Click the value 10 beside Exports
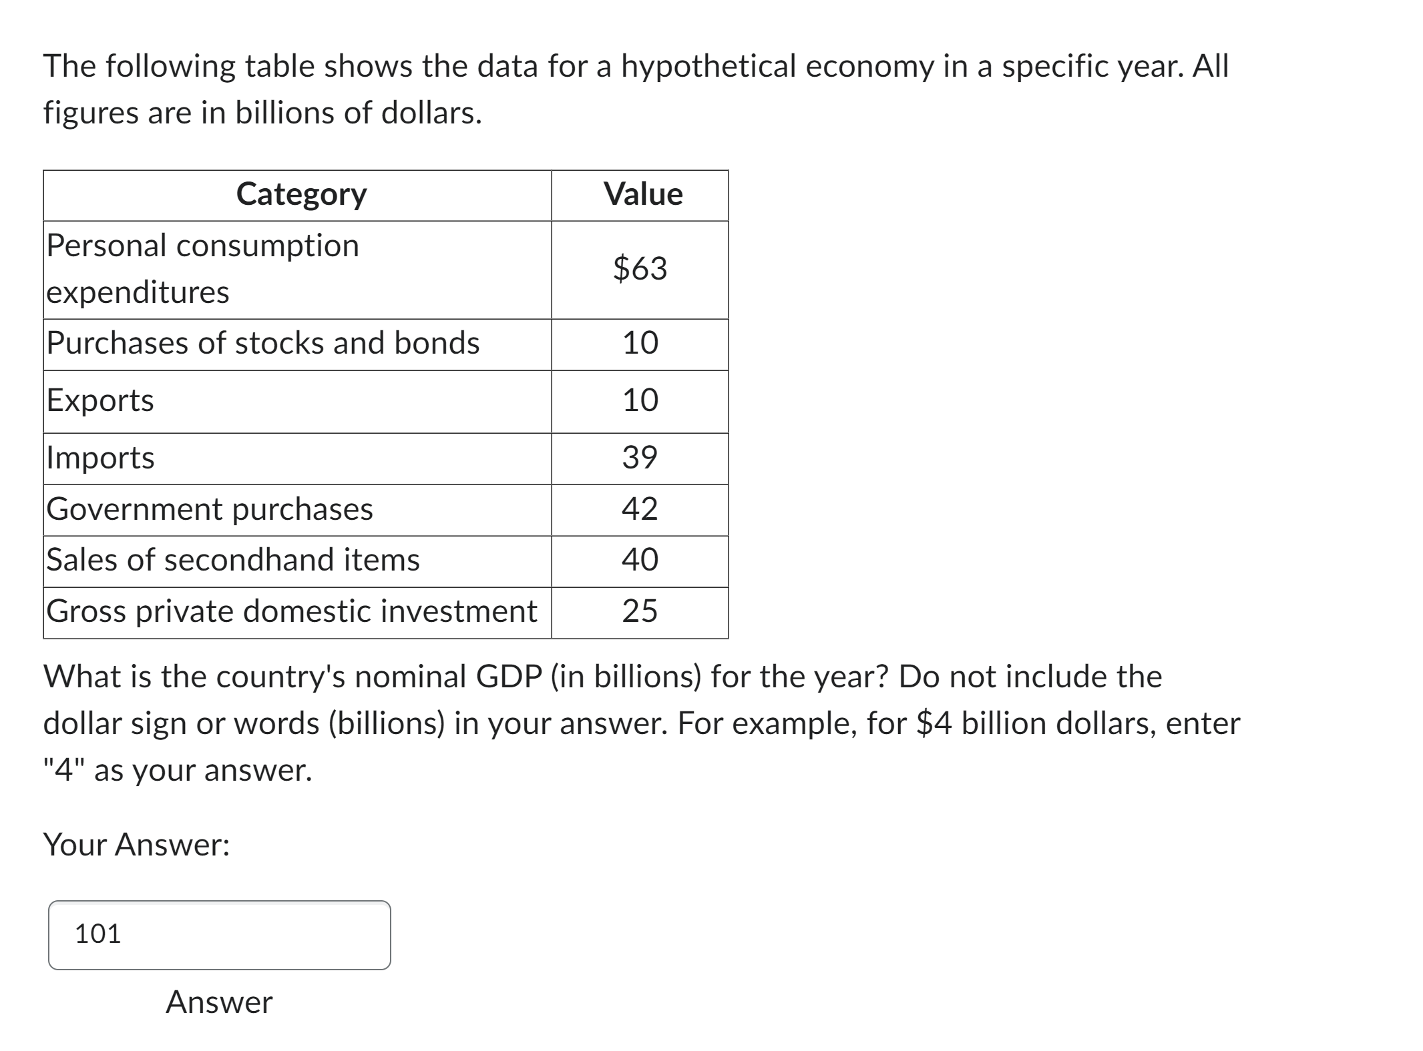The width and height of the screenshot is (1423, 1051). pos(642,400)
